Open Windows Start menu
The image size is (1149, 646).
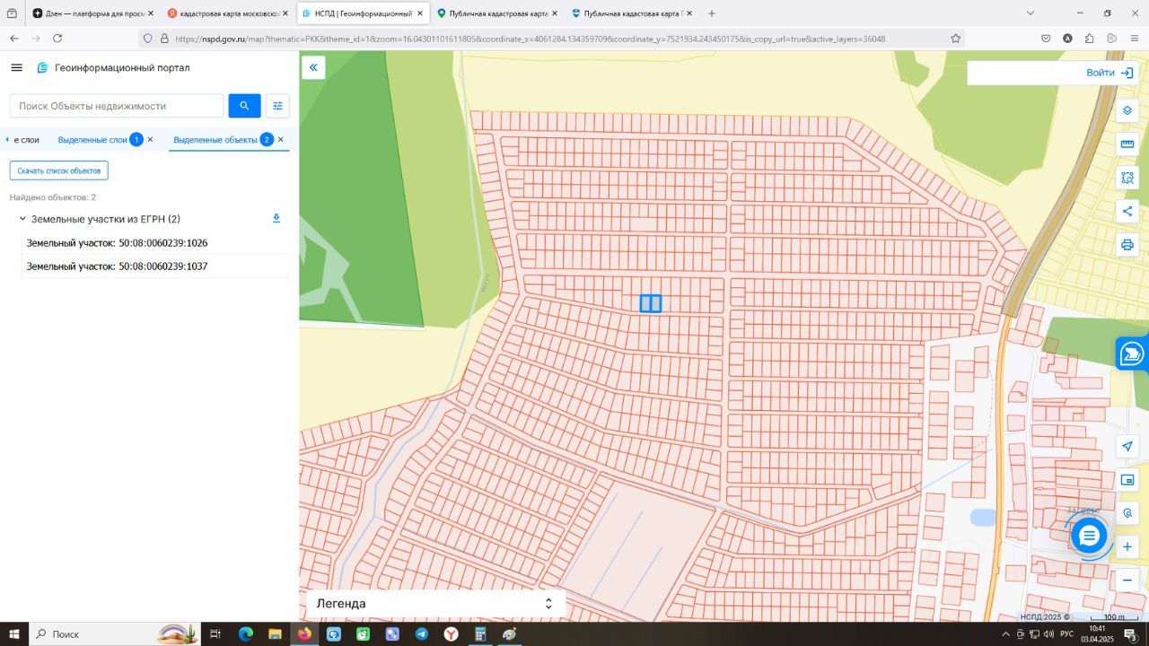tap(14, 634)
